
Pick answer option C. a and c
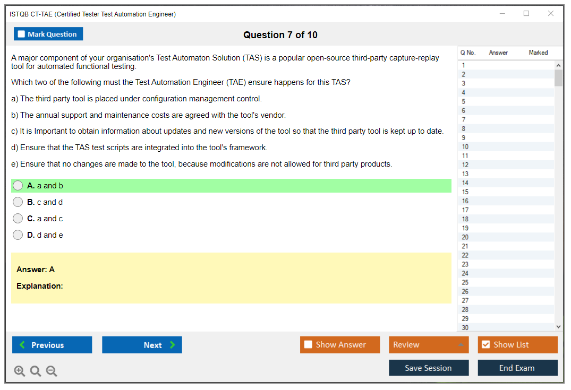point(18,219)
